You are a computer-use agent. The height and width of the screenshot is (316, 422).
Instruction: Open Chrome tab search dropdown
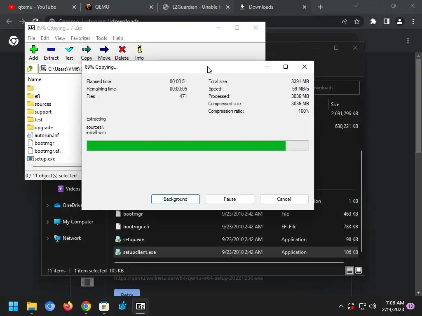(356, 6)
